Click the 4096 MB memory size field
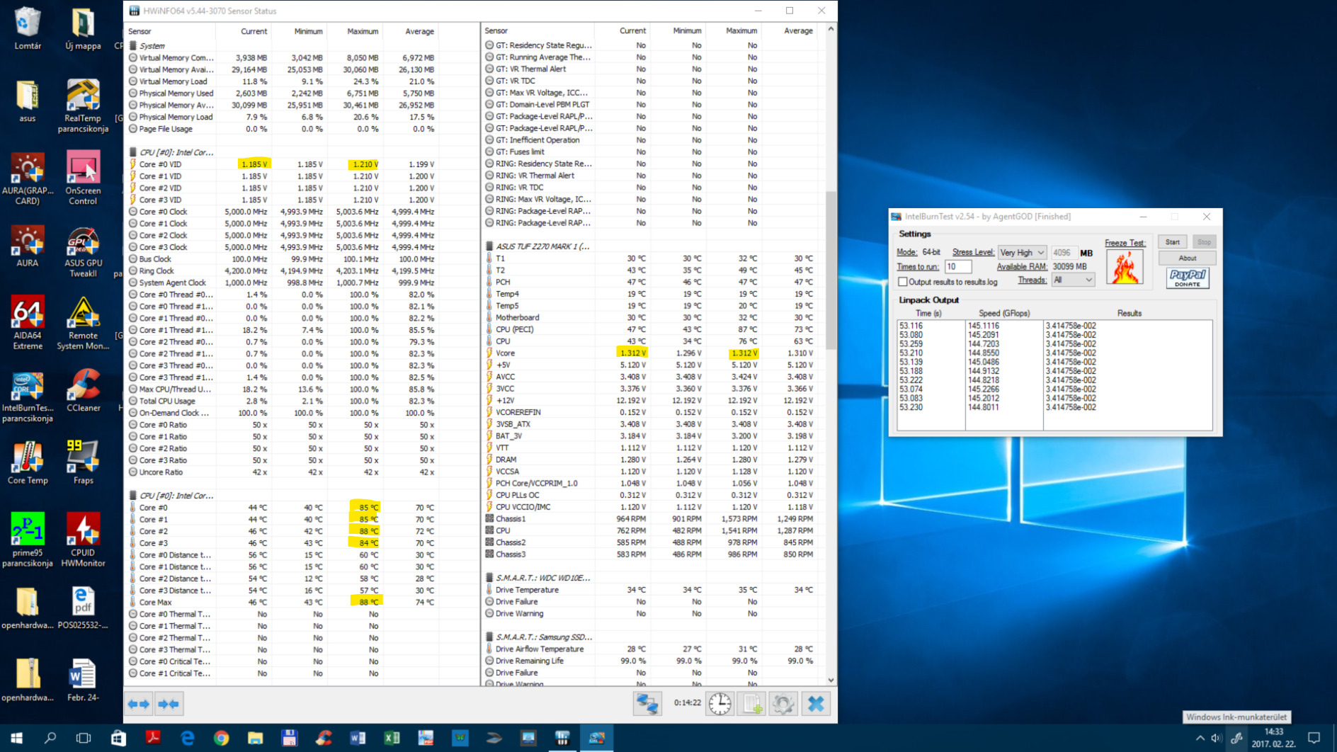The image size is (1337, 752). coord(1064,253)
